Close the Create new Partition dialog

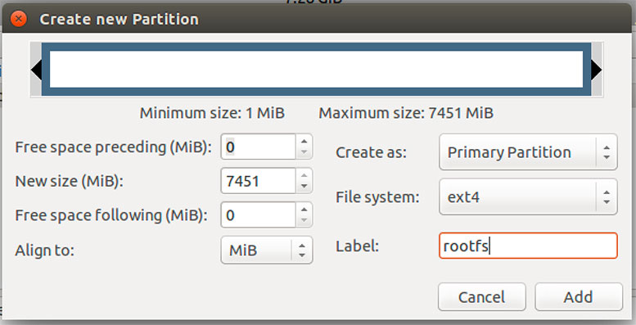19,19
